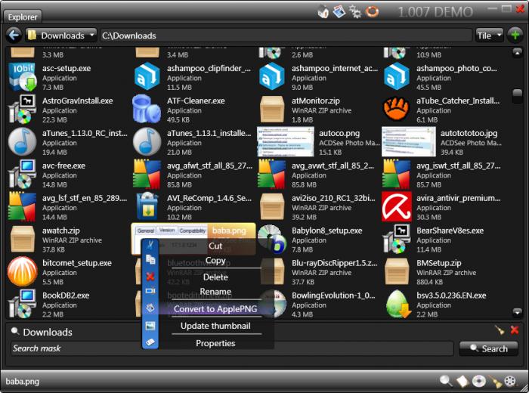
Task: Click the C:\Downloads path field
Action: (x=286, y=36)
